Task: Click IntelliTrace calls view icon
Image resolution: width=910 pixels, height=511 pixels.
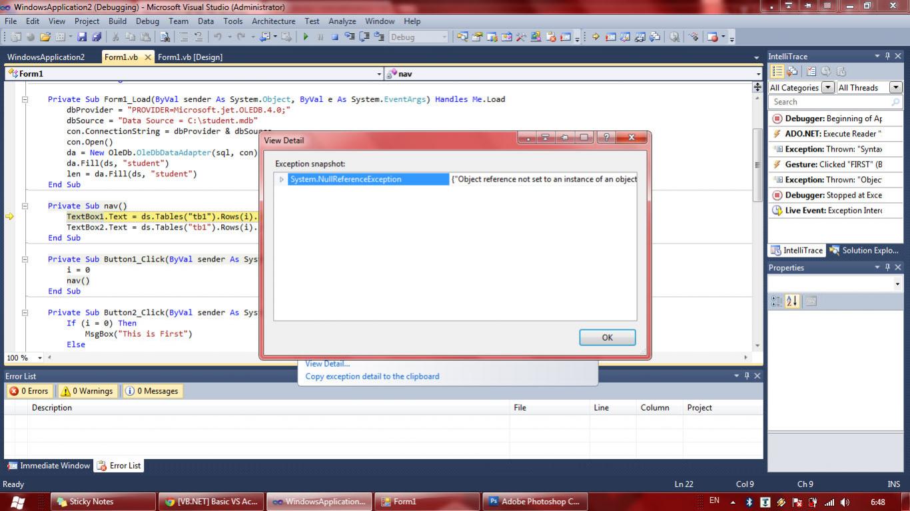Action: [x=792, y=71]
